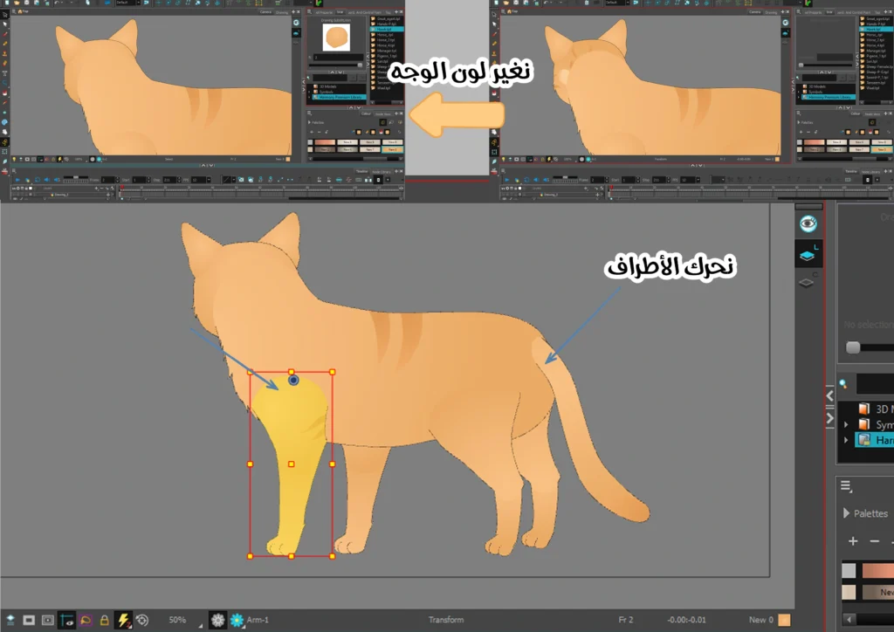Switch to Render View snowflake icon
This screenshot has width=894, height=632.
[217, 620]
